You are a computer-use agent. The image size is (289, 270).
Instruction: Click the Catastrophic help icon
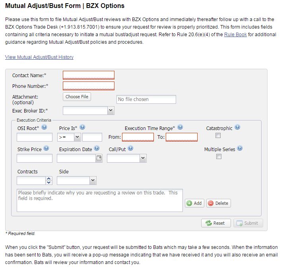tap(237, 127)
